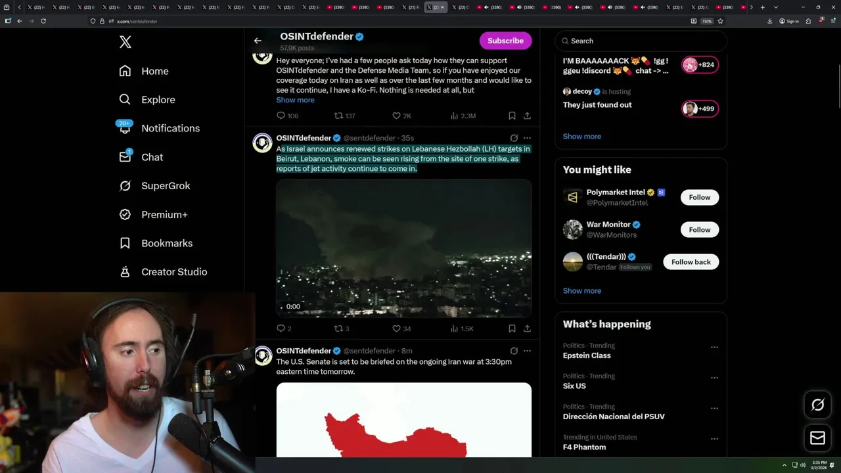Open new browser tab with plus
The image size is (841, 473).
(x=762, y=7)
